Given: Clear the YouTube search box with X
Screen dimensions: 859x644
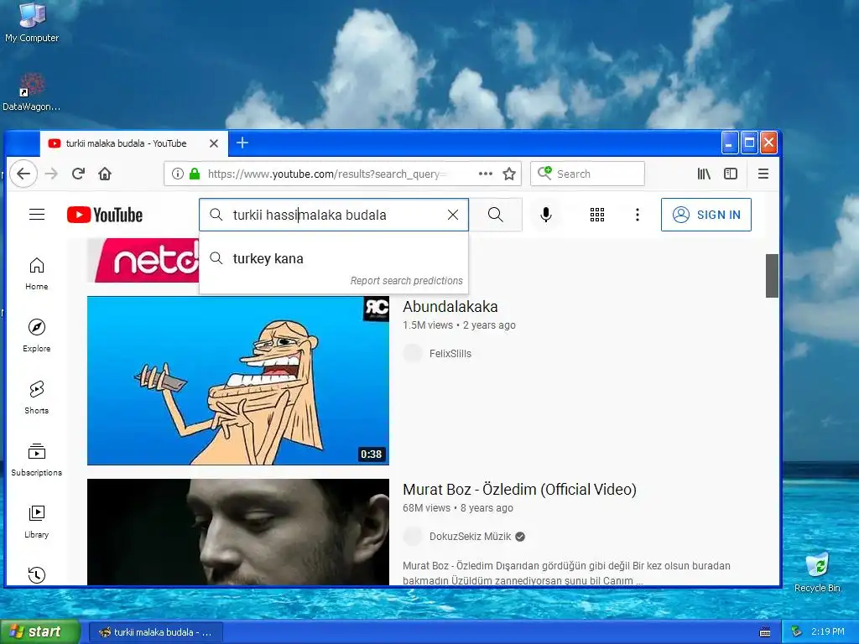Looking at the screenshot, I should click(452, 215).
